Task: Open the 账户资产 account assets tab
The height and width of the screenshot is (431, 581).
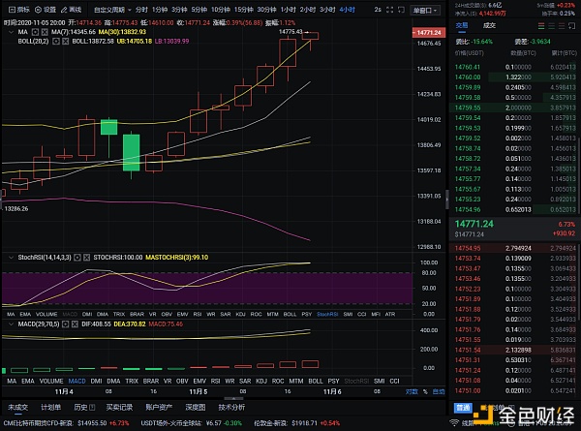Action: (x=159, y=408)
